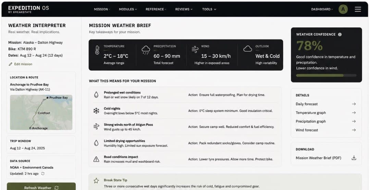Click the Weather Confidence progress bar
Viewport: 370px width, 190px height.
[326, 75]
